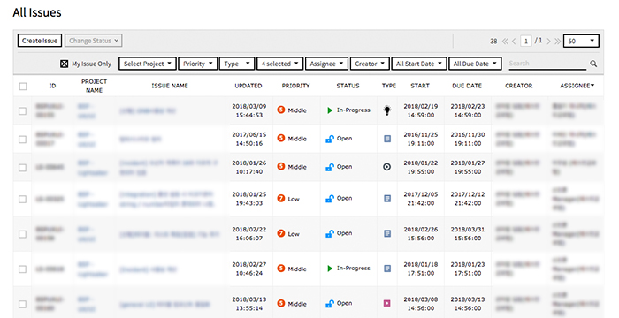Click Middle priority icon in 2018/02/27 row
The height and width of the screenshot is (318, 619).
click(280, 268)
